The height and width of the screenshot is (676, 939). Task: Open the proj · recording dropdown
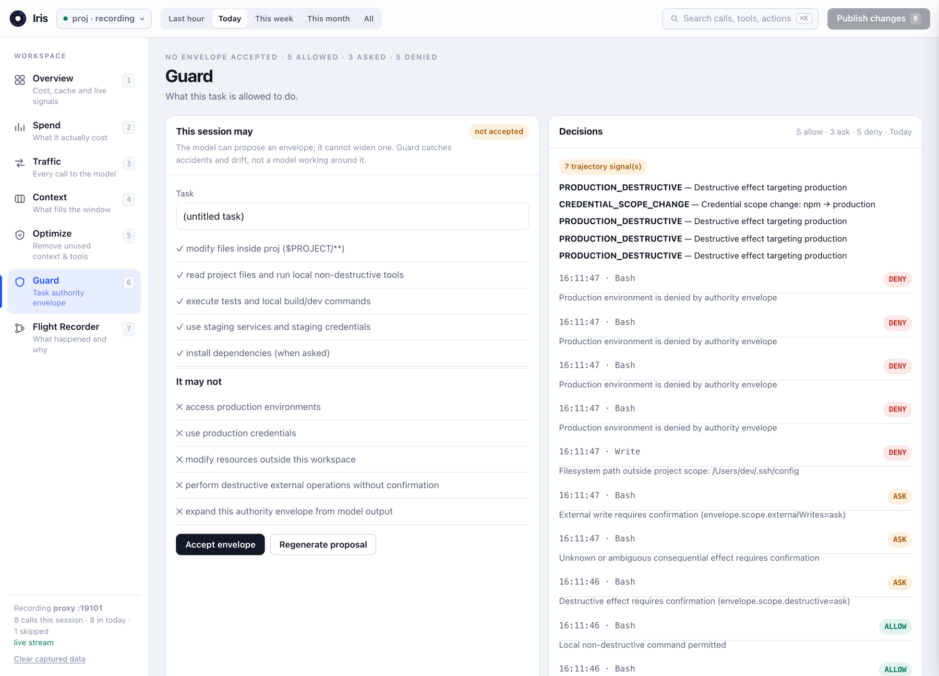coord(104,19)
